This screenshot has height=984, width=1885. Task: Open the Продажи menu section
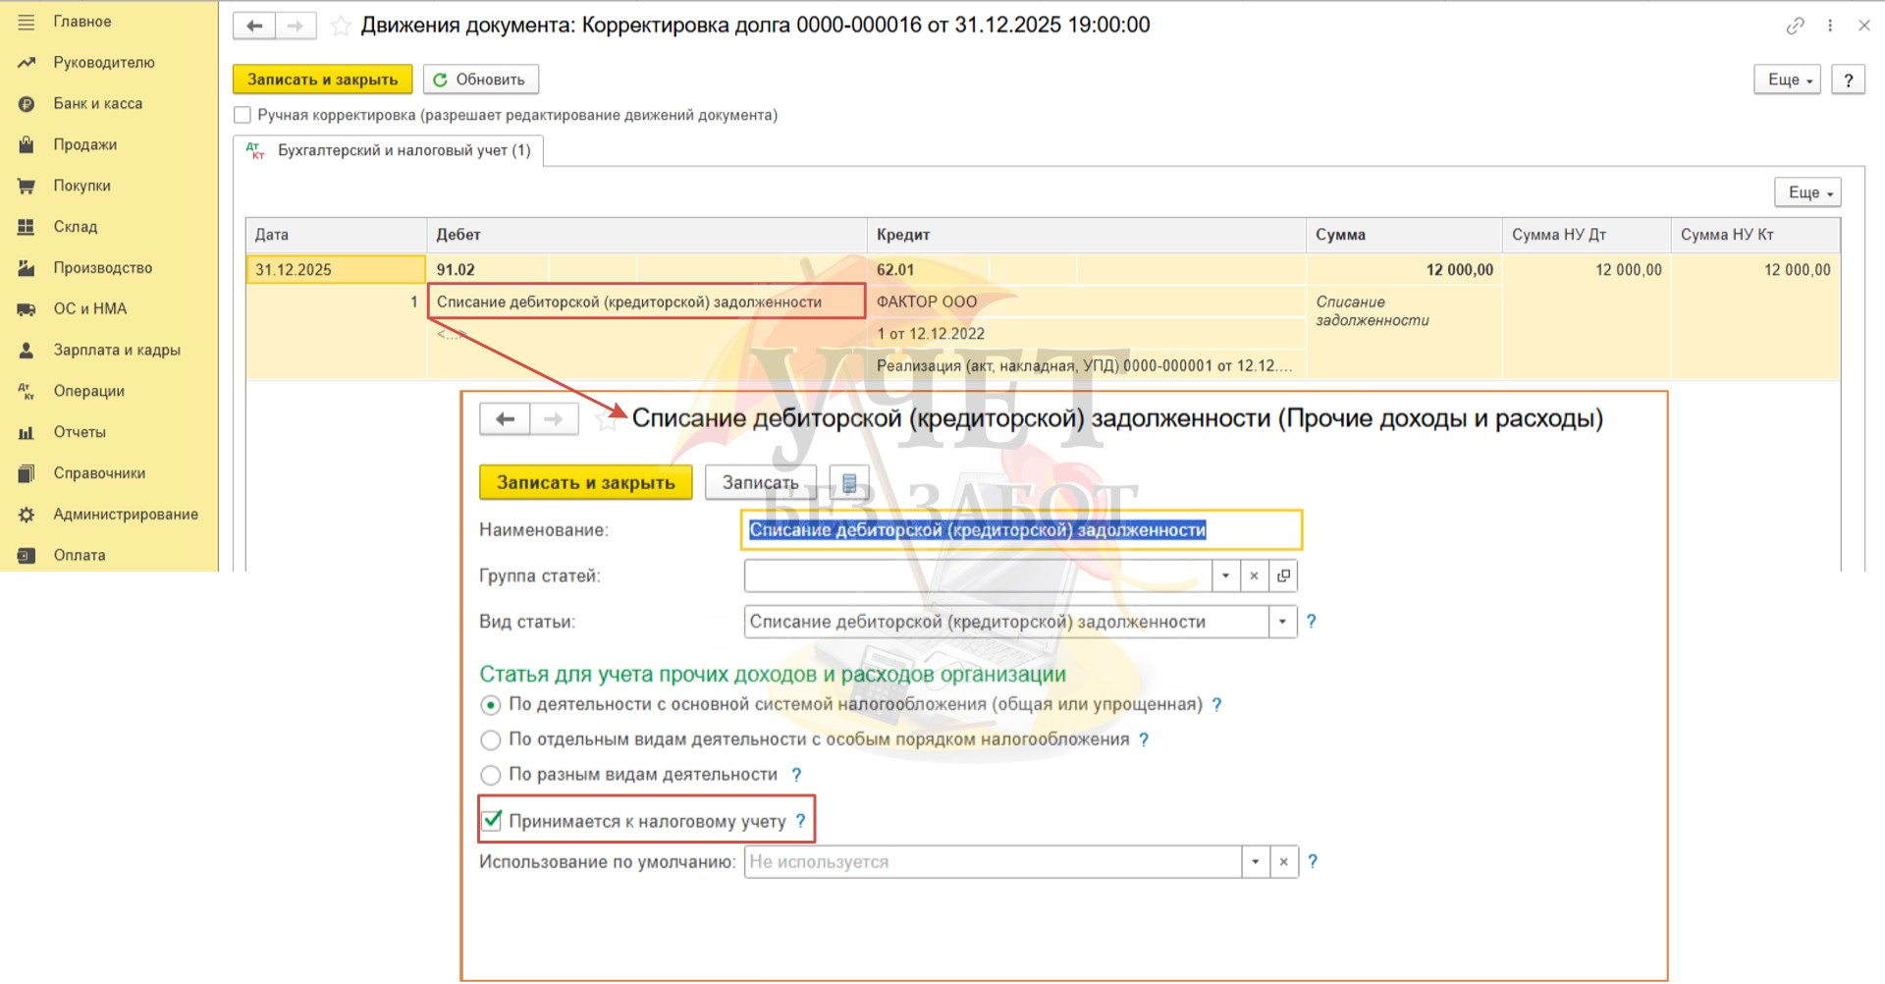point(84,144)
